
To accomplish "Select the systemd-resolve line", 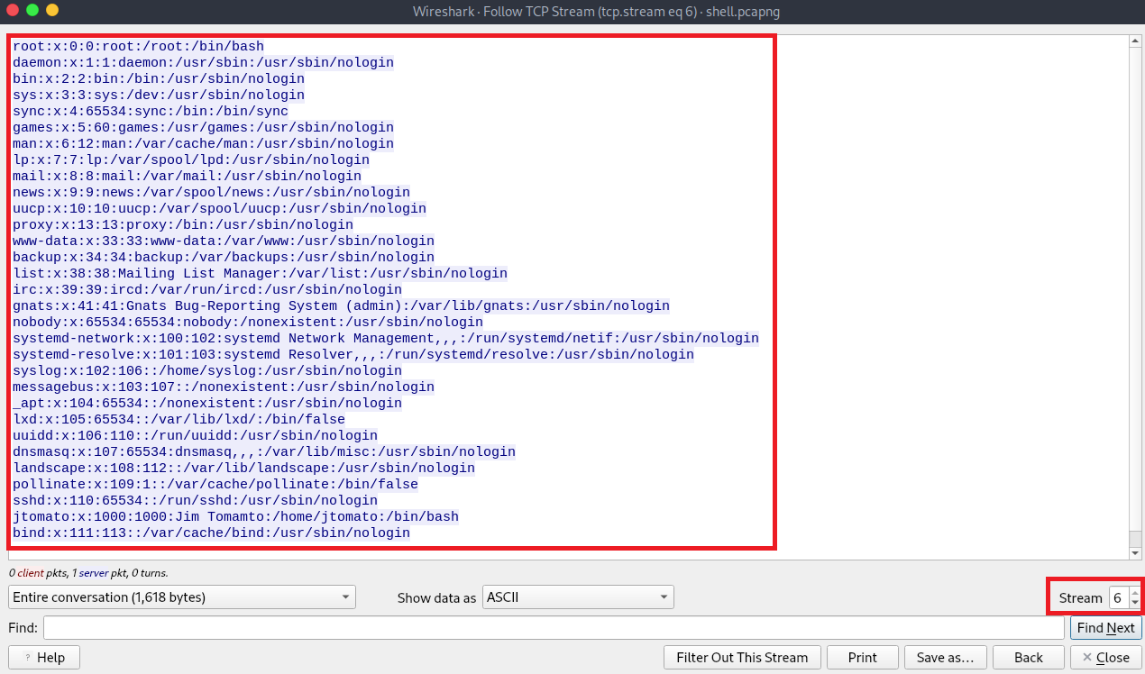I will (353, 354).
